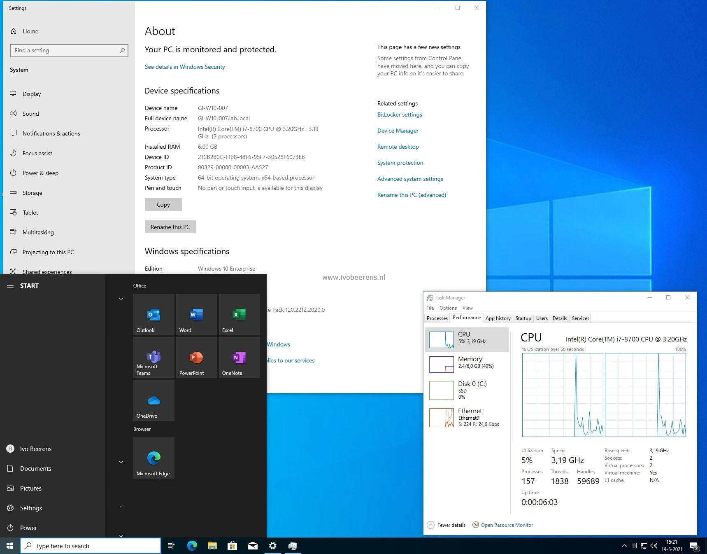
Task: Launch Word from the Office tiles
Action: 196,315
